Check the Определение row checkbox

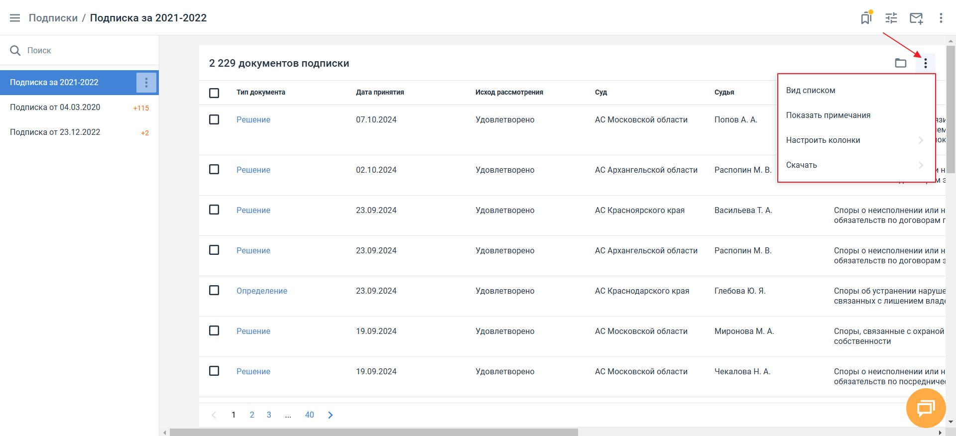pos(214,290)
